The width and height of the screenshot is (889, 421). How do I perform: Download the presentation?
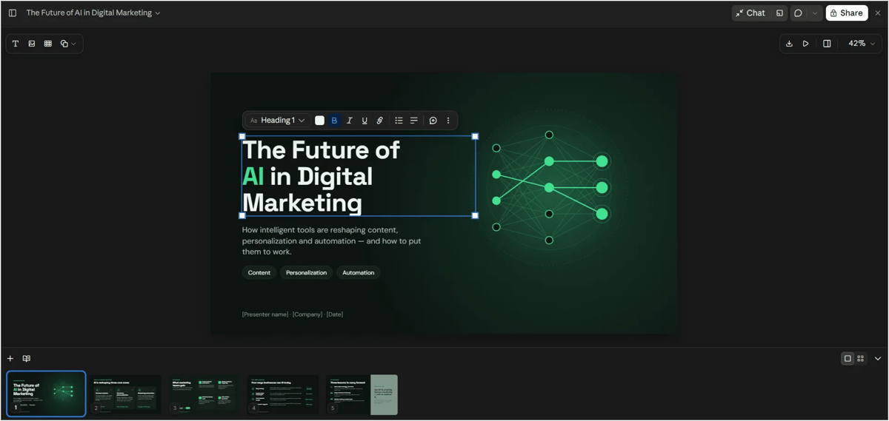coord(789,44)
